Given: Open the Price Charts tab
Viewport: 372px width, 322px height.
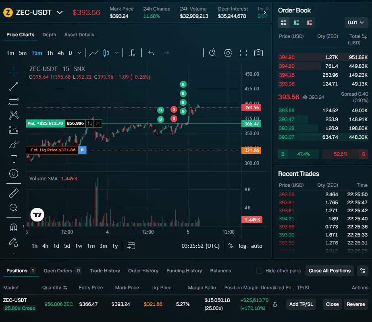Looking at the screenshot, I should click(x=21, y=35).
